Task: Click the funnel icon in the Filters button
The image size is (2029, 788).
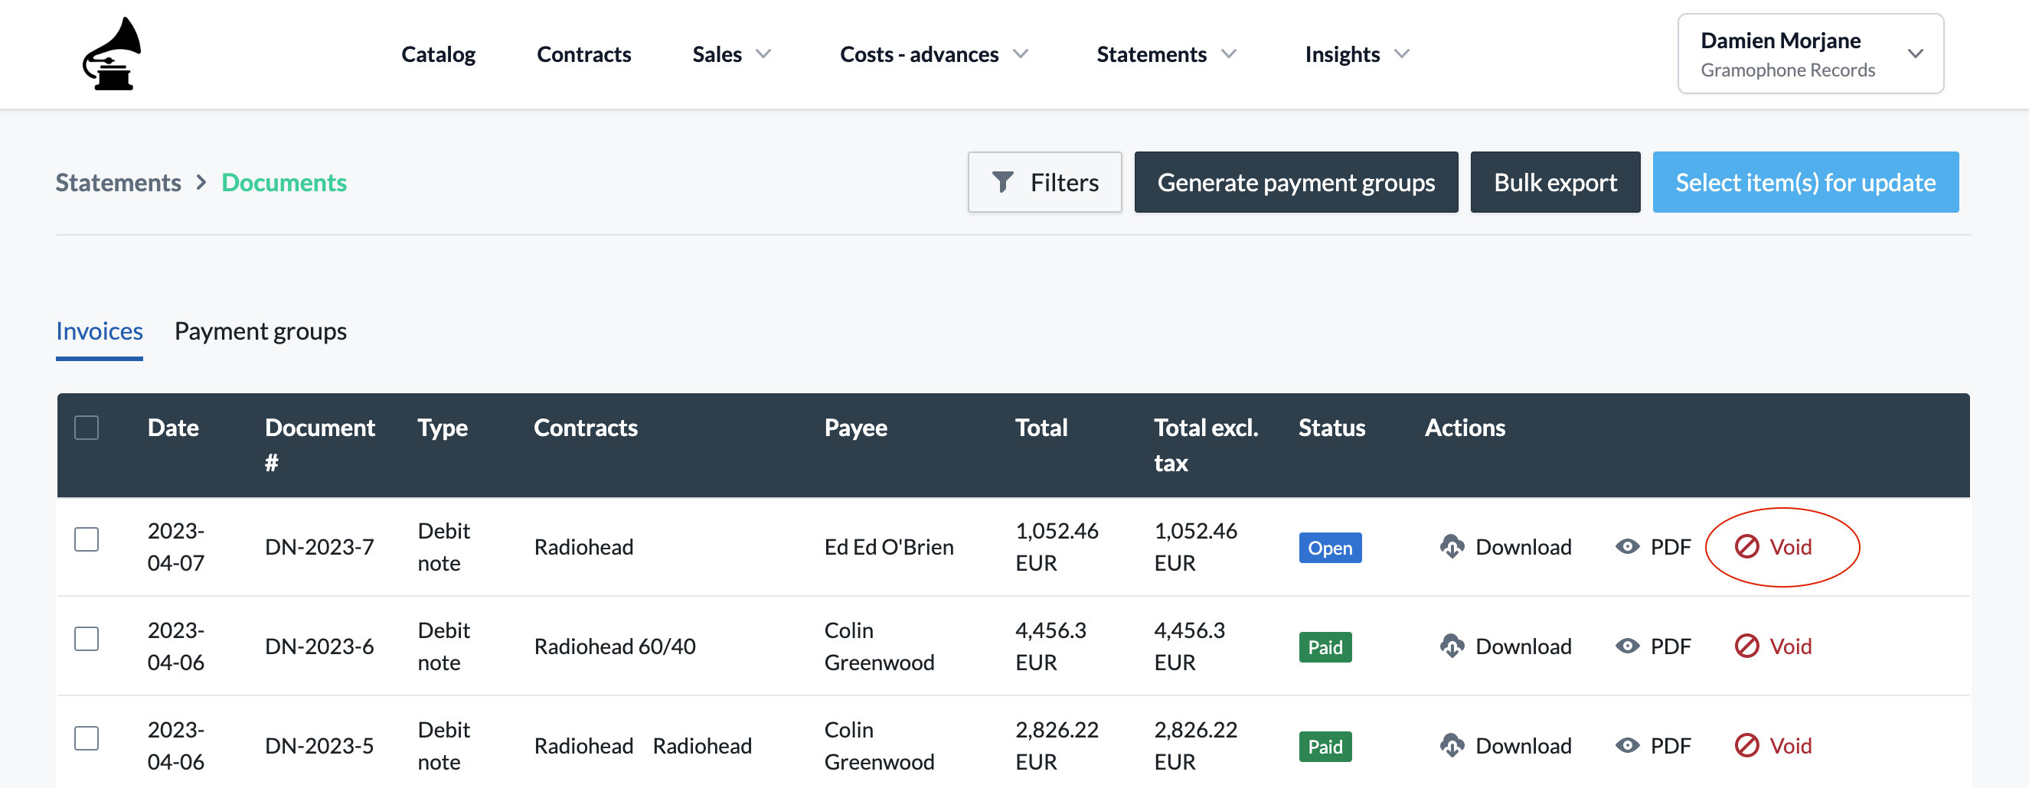Action: click(x=1002, y=182)
